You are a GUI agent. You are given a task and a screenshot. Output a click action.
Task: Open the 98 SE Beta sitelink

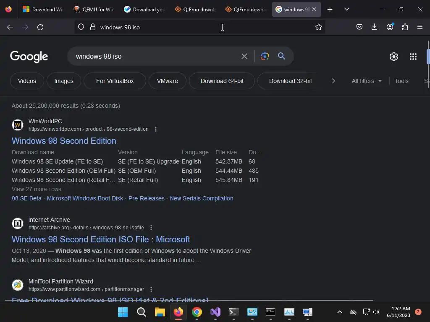(26, 198)
